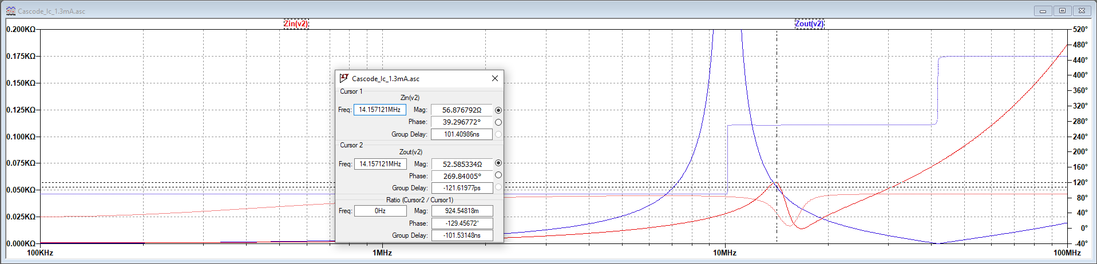Click the Cursor 2 Freq input field
The width and height of the screenshot is (1097, 264).
(x=380, y=164)
